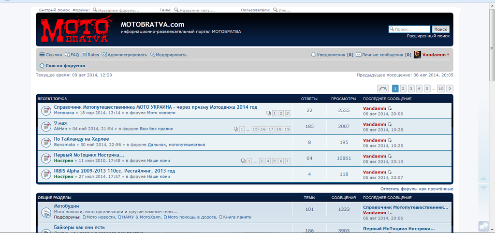Click the next page arrow button
This screenshot has height=233, width=495.
pyautogui.click(x=450, y=88)
